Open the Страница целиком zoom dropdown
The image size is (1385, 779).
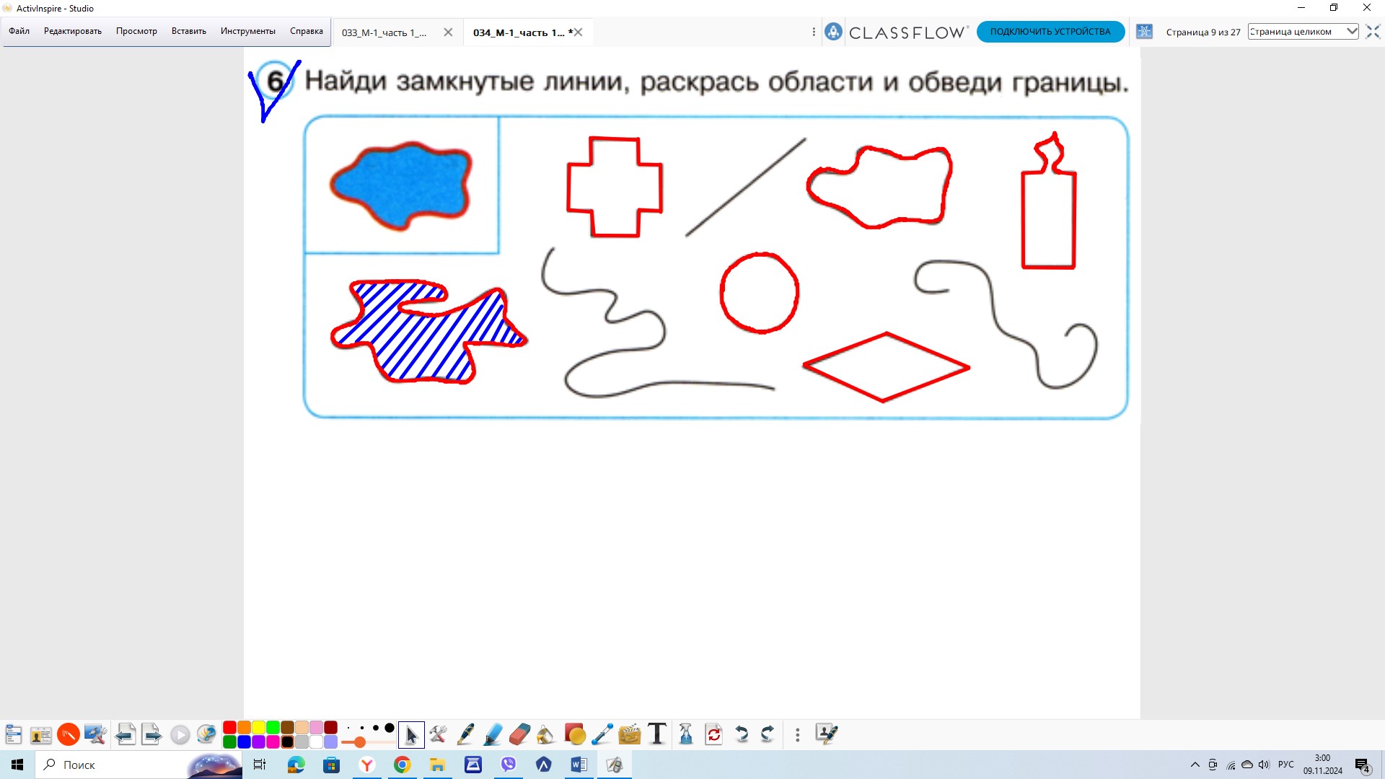coord(1303,32)
